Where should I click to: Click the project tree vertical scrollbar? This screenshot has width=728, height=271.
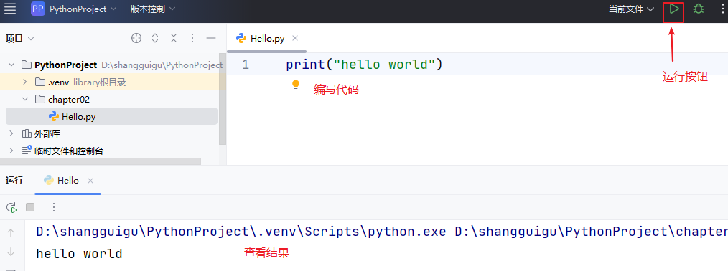[223, 99]
